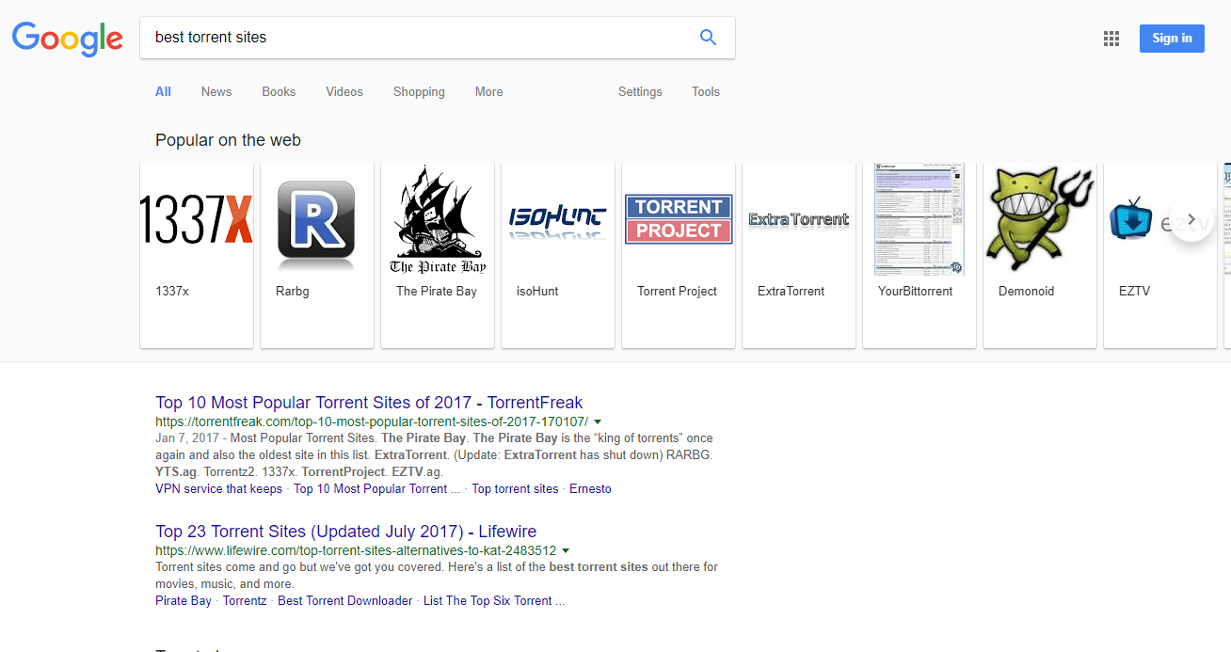This screenshot has width=1231, height=652.
Task: Select the 1337x logo card
Action: tap(197, 219)
